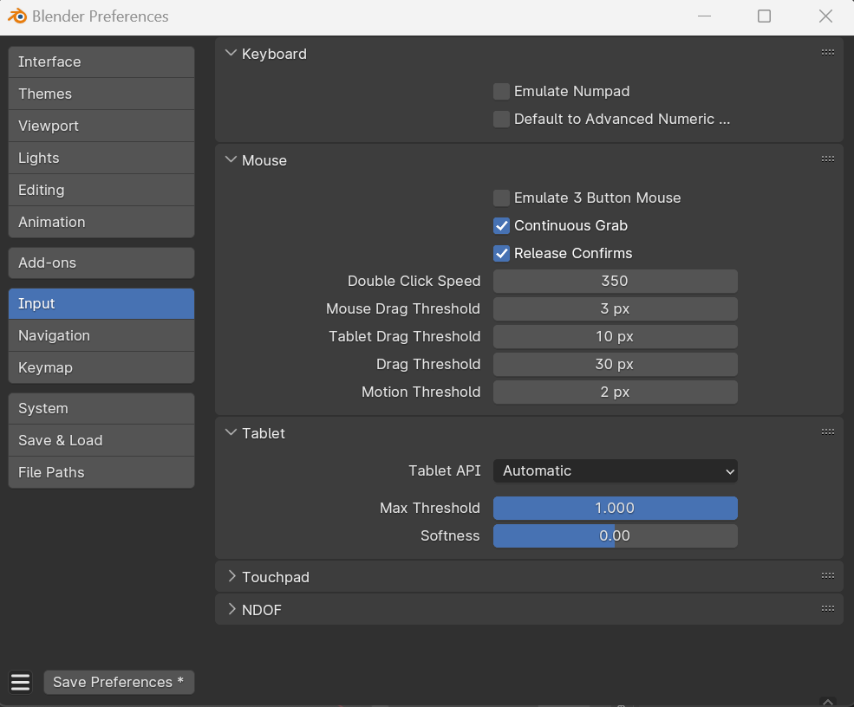Screen dimensions: 854x707
Task: Grab the Mouse panel drag handle
Action: [x=828, y=159]
